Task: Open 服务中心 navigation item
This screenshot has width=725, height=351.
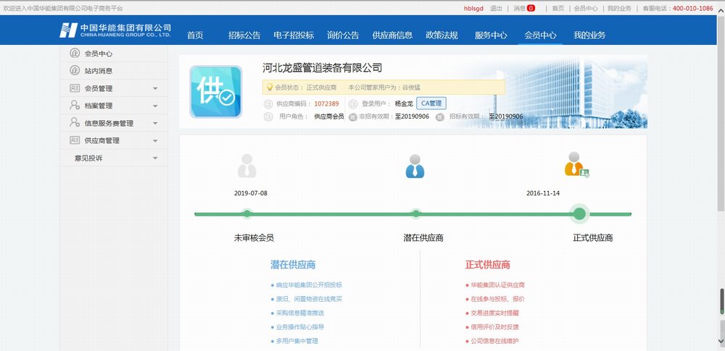Action: tap(491, 35)
